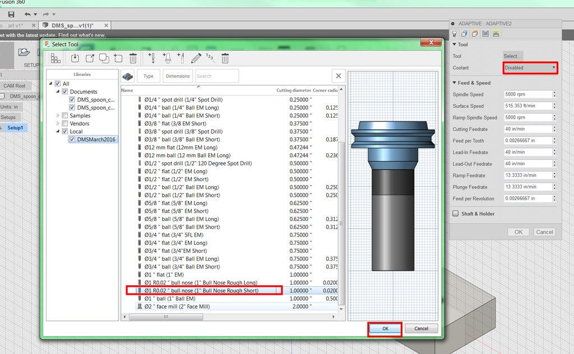
Task: Click the import tool library icon
Action: pyautogui.click(x=75, y=58)
